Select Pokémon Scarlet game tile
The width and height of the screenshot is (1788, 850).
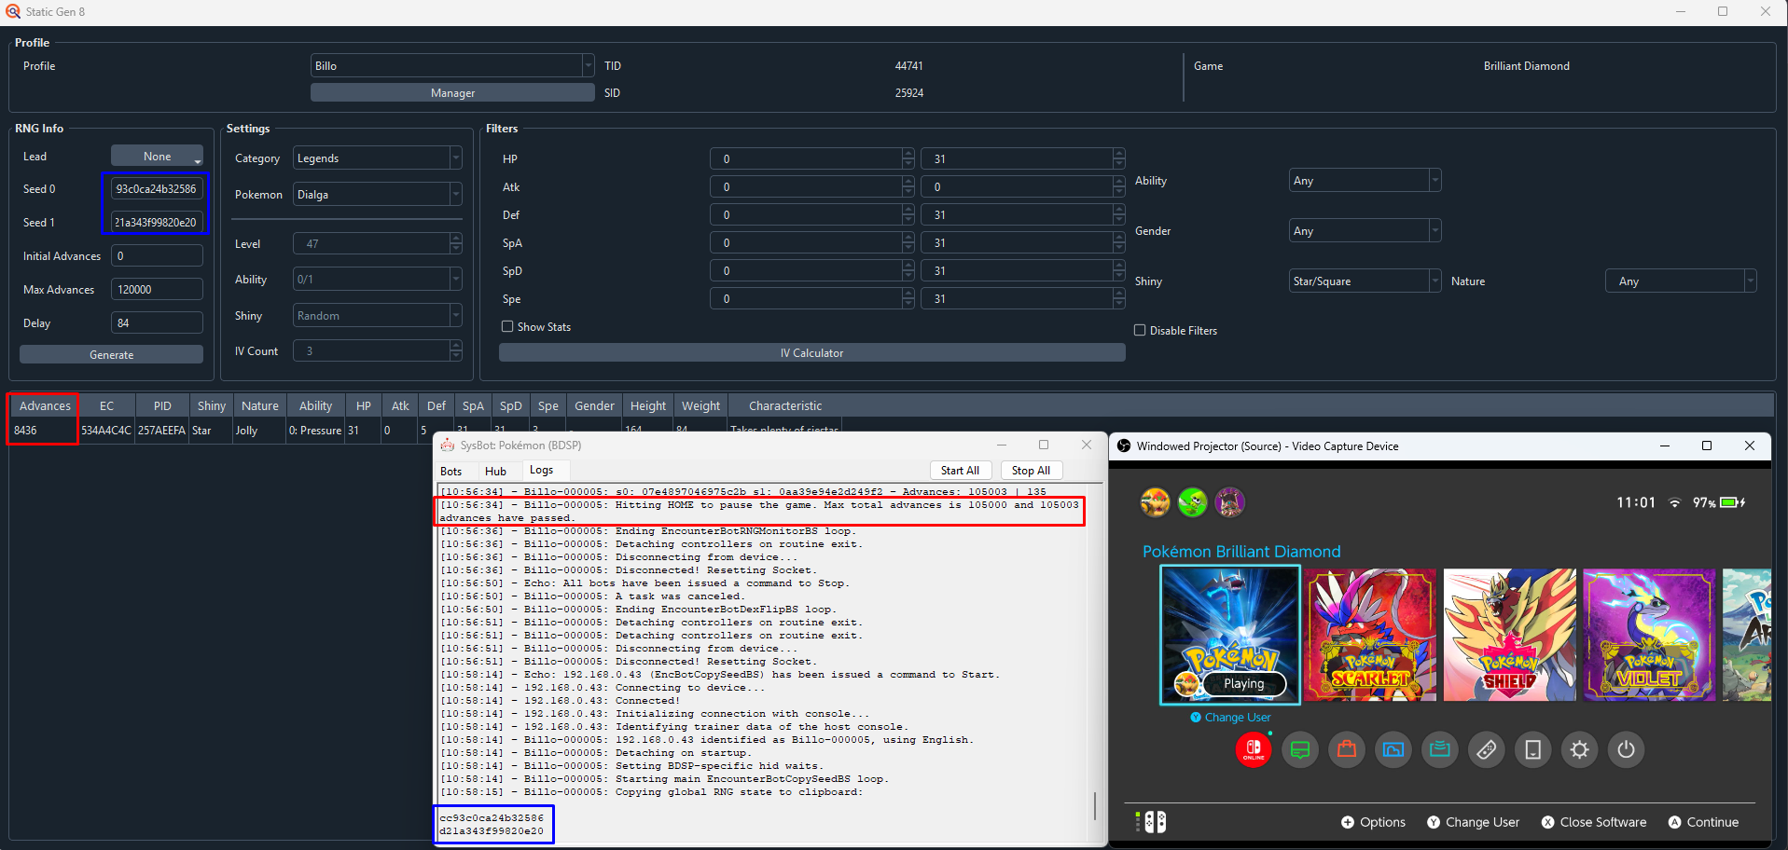point(1370,635)
